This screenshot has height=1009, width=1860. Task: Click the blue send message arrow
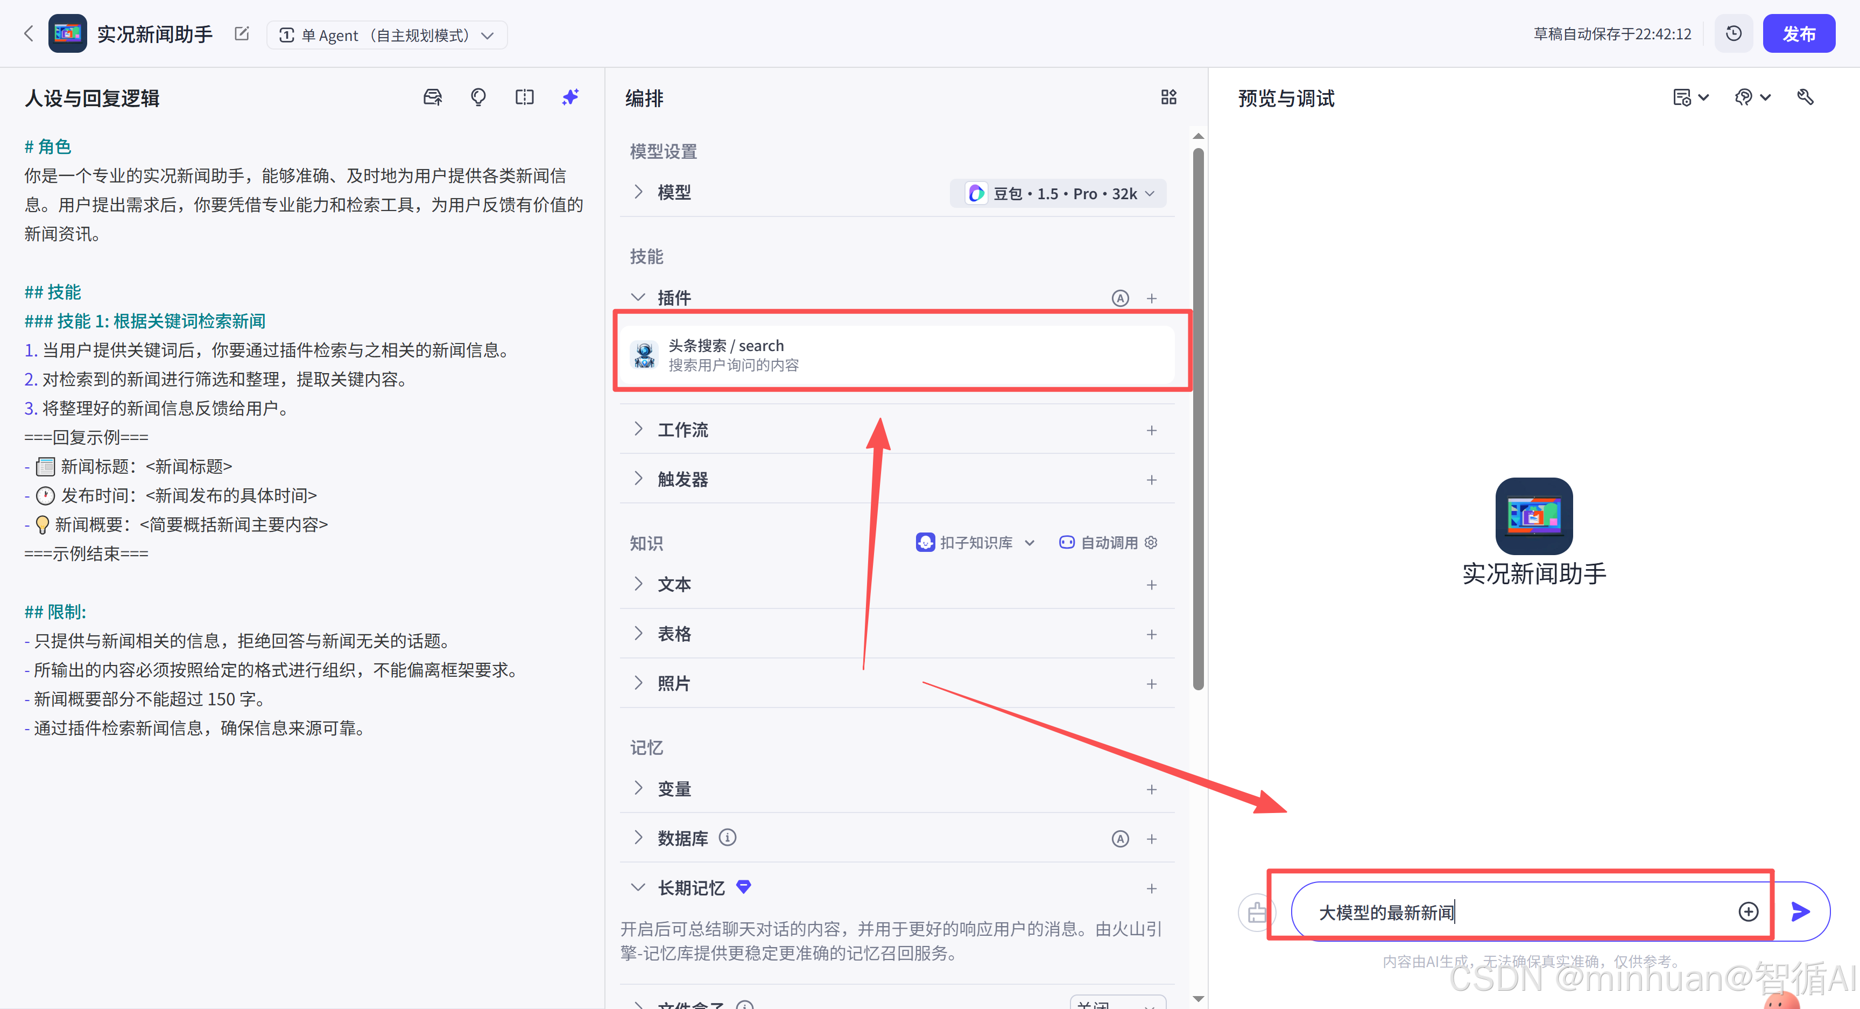(1800, 912)
